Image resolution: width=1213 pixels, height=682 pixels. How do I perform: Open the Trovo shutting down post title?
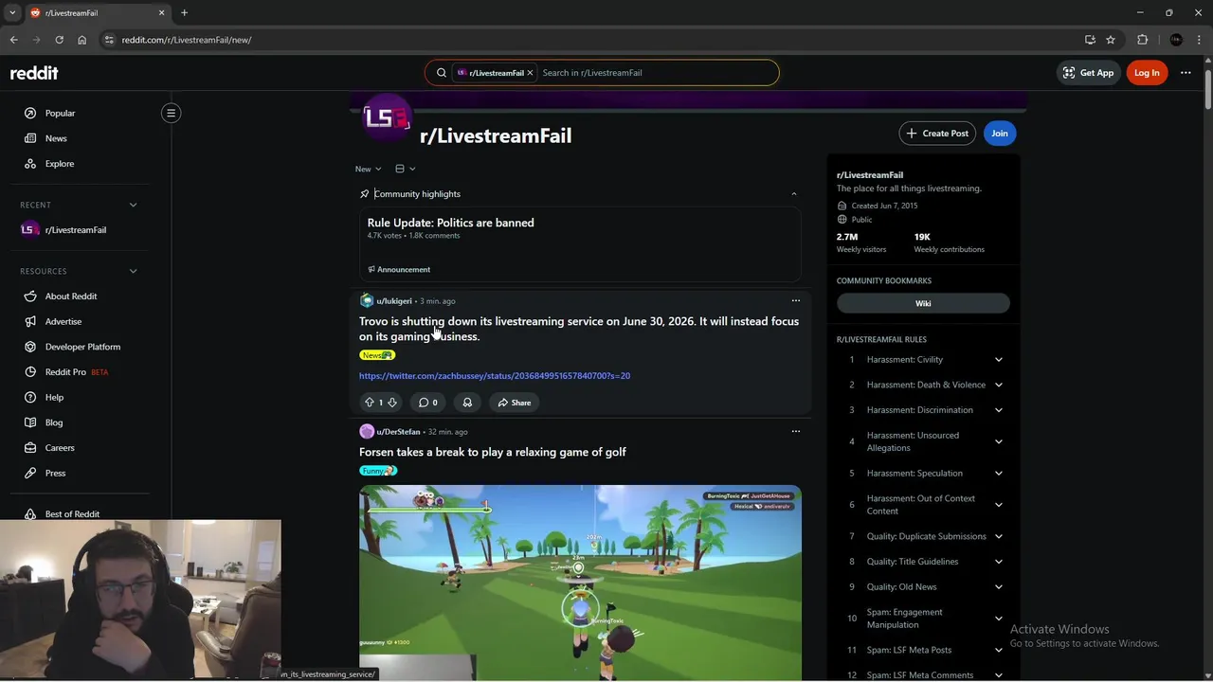coord(579,329)
